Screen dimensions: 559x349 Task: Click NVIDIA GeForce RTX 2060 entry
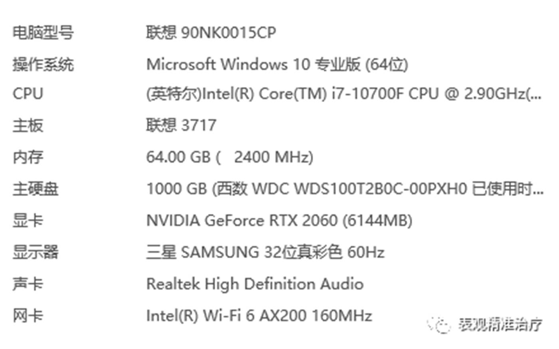(x=279, y=220)
